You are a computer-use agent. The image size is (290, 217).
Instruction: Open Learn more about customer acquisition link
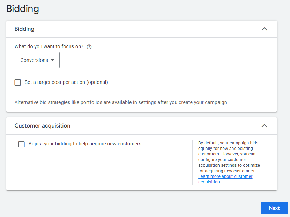(225, 179)
